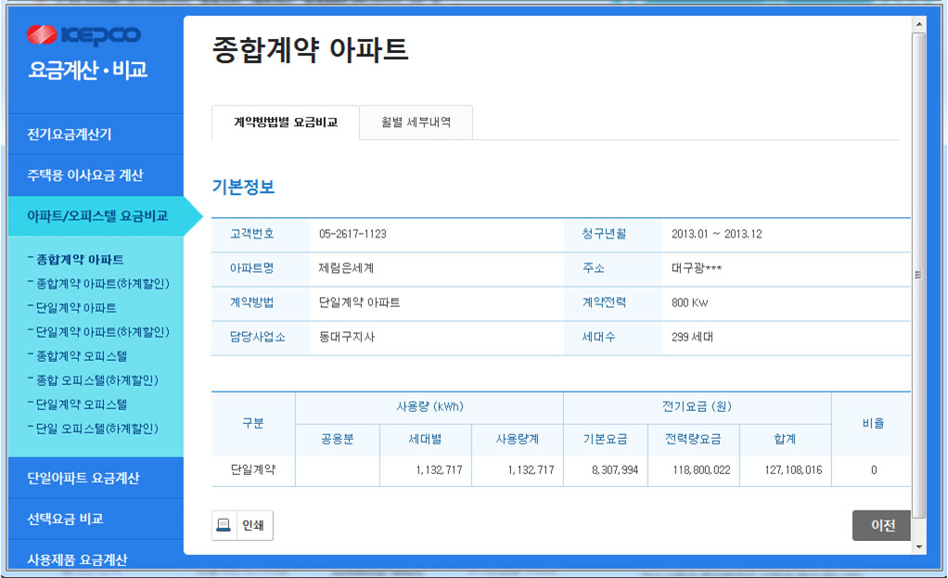The height and width of the screenshot is (578, 948).
Task: Click contract power value 800 Kw
Action: (x=689, y=302)
